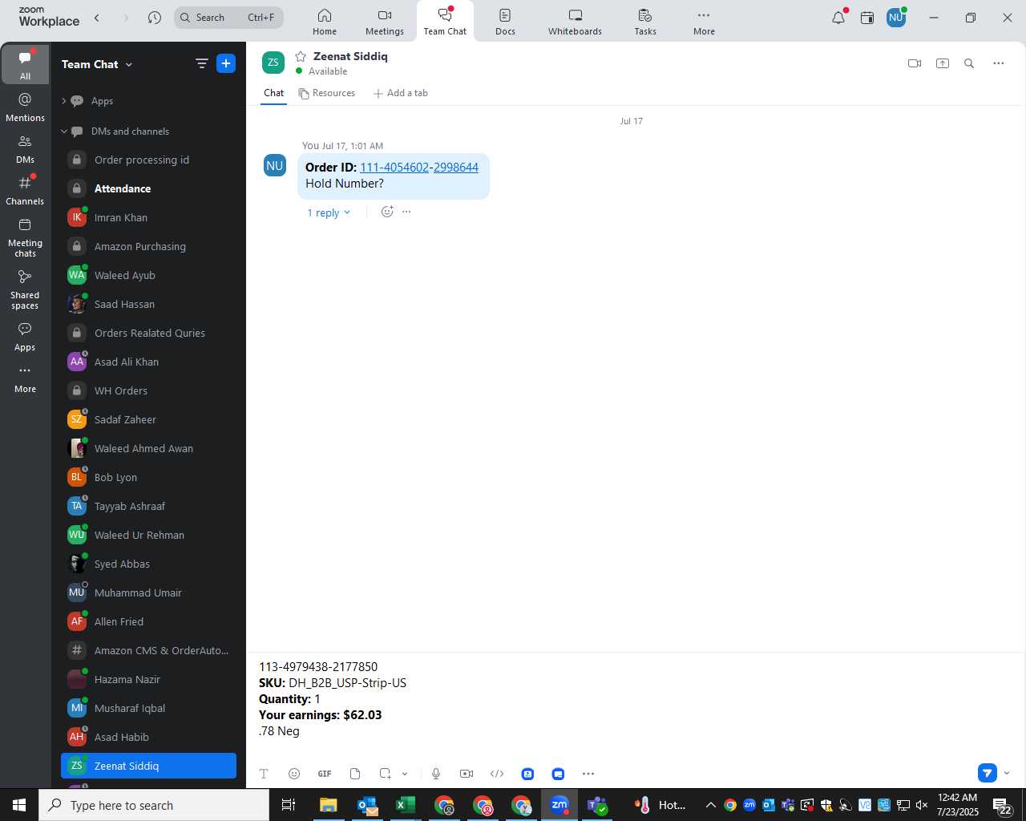This screenshot has height=821, width=1026.
Task: Open Amazon CMS & OrderAuto channel
Action: [149, 650]
